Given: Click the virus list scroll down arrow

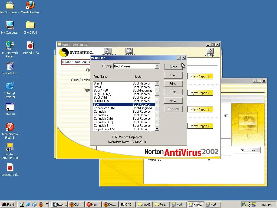Looking at the screenshot, I should pos(157,129).
